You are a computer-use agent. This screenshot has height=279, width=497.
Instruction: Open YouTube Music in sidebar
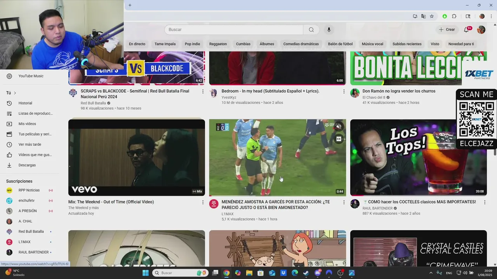[31, 76]
